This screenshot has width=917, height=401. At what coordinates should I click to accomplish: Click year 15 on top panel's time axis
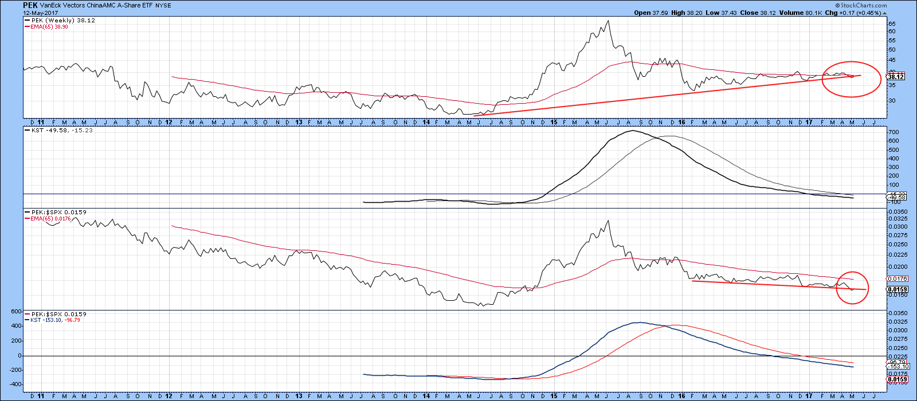(554, 122)
